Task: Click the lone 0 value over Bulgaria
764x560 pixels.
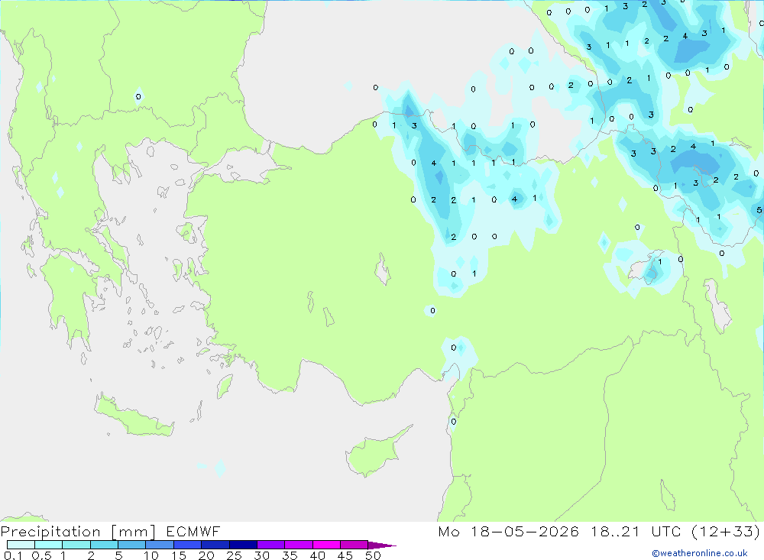Action: point(138,96)
